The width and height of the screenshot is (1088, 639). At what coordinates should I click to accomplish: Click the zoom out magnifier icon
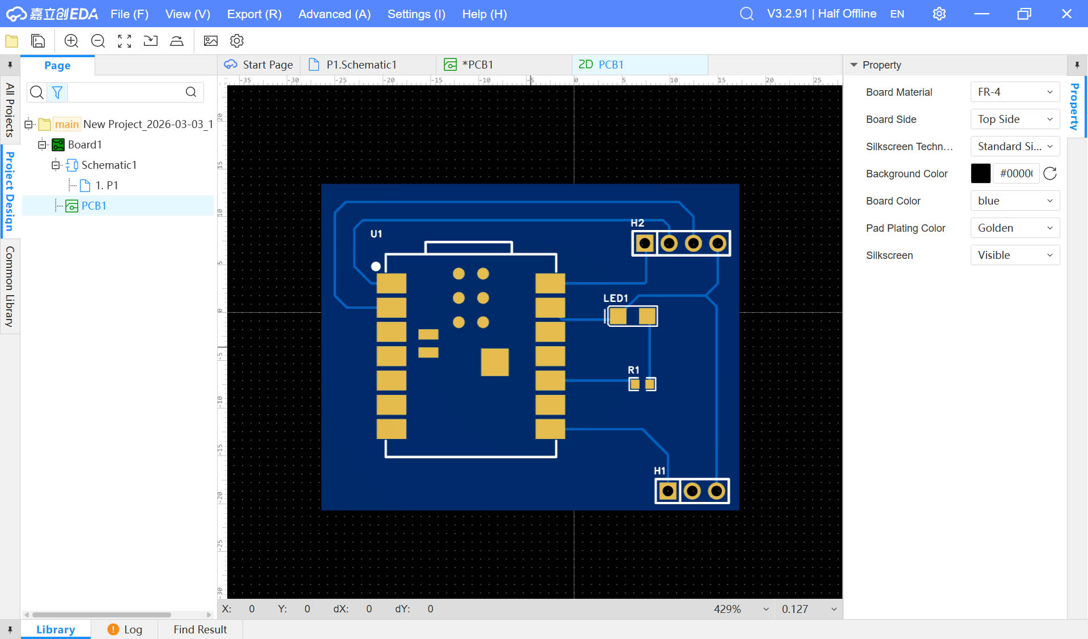point(98,41)
